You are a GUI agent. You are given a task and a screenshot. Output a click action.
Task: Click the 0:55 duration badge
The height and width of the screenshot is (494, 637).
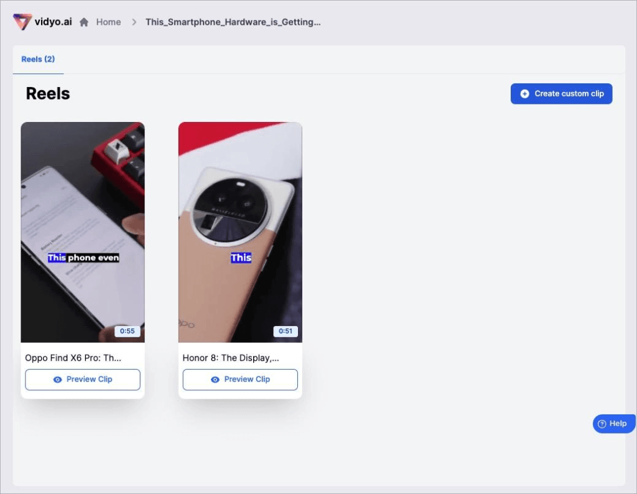(x=127, y=331)
